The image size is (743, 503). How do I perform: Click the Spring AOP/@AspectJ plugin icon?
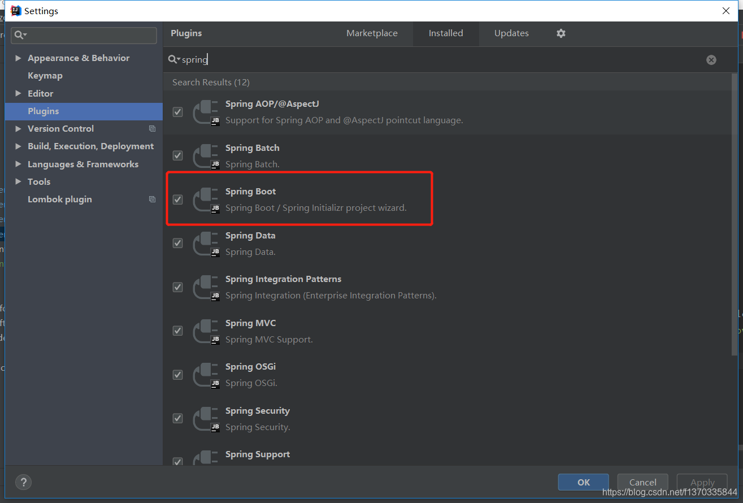[x=206, y=112]
